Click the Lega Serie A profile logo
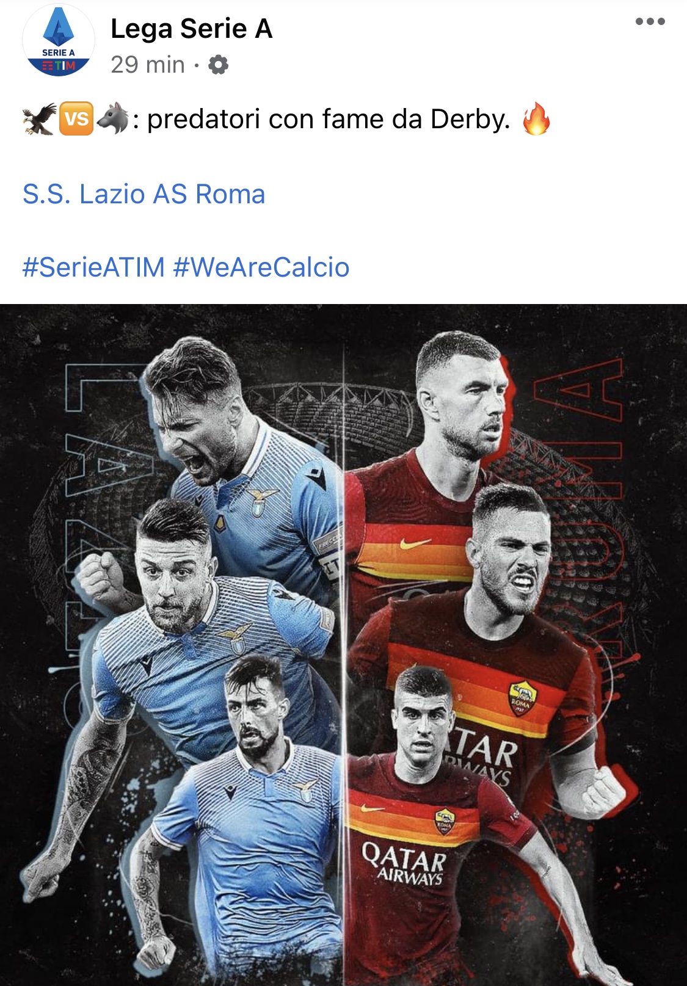Screen dimensions: 687x986 [x=59, y=42]
